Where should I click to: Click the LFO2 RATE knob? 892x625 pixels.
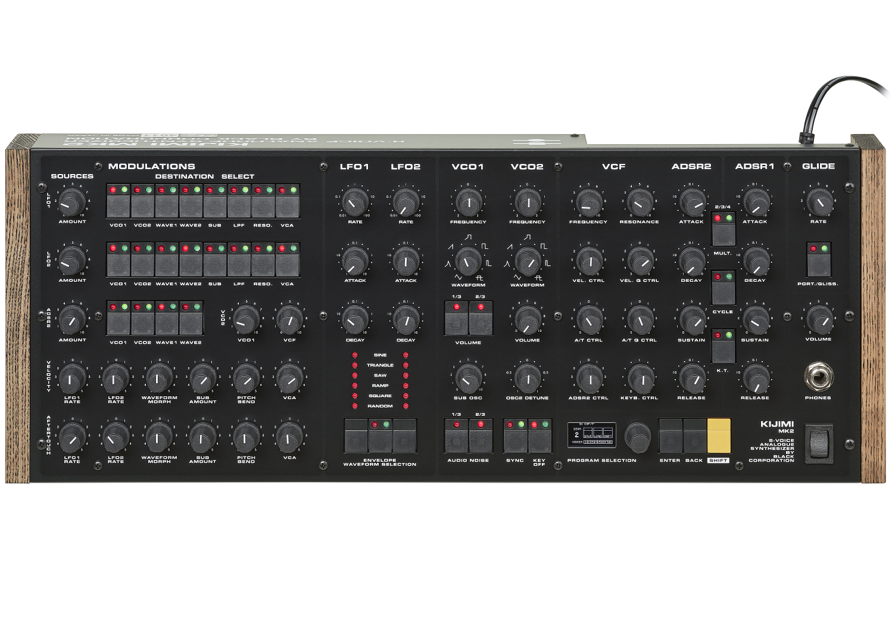(406, 203)
